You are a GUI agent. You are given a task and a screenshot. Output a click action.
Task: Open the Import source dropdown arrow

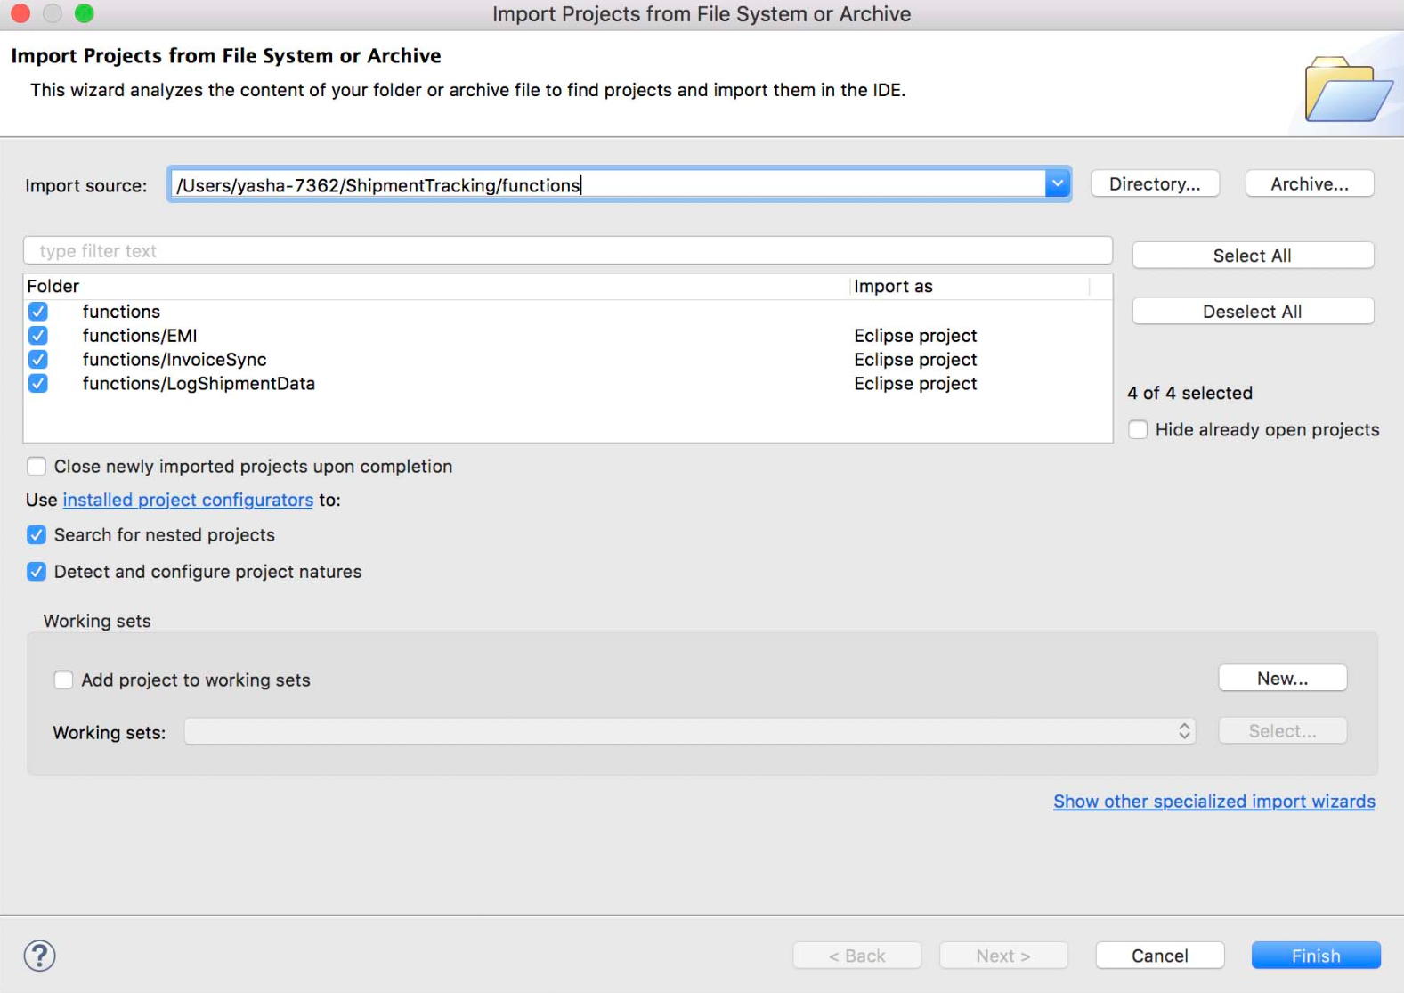coord(1057,184)
